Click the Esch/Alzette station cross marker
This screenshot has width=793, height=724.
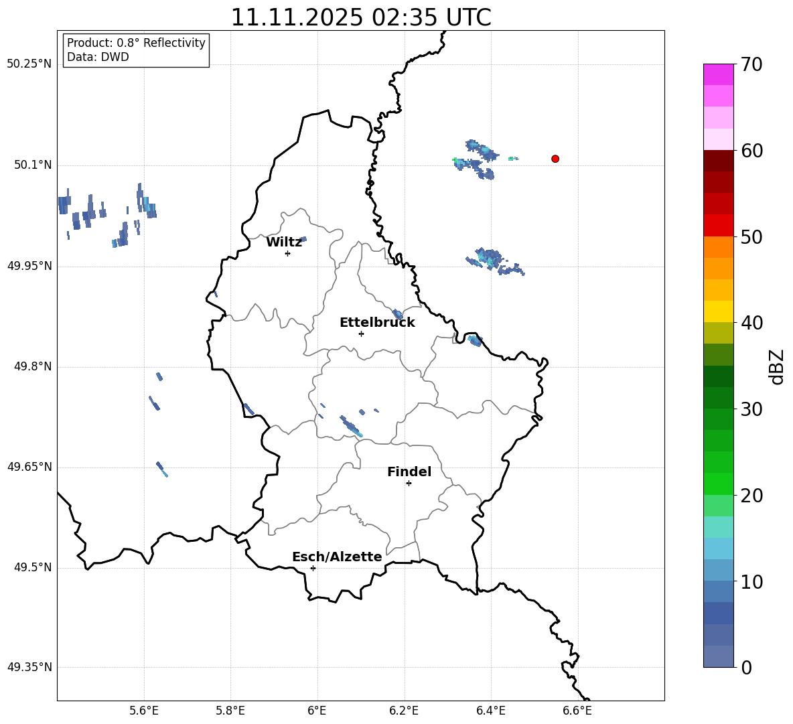313,568
